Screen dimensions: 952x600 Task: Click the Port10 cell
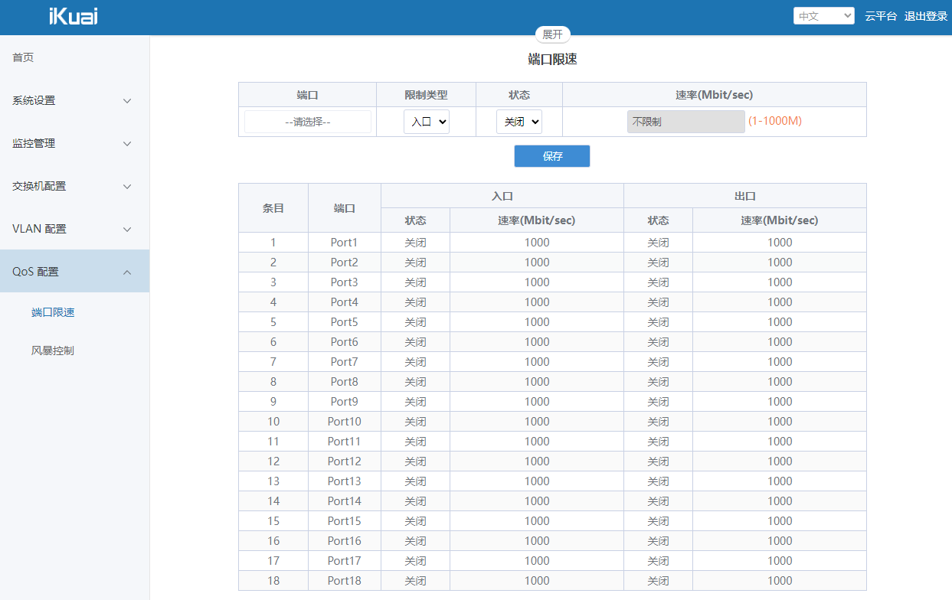click(345, 422)
